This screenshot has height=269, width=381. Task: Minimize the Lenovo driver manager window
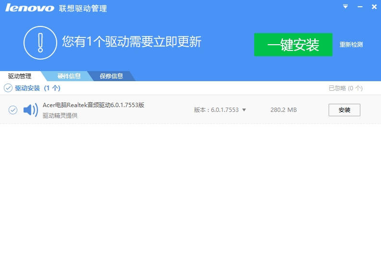[360, 7]
